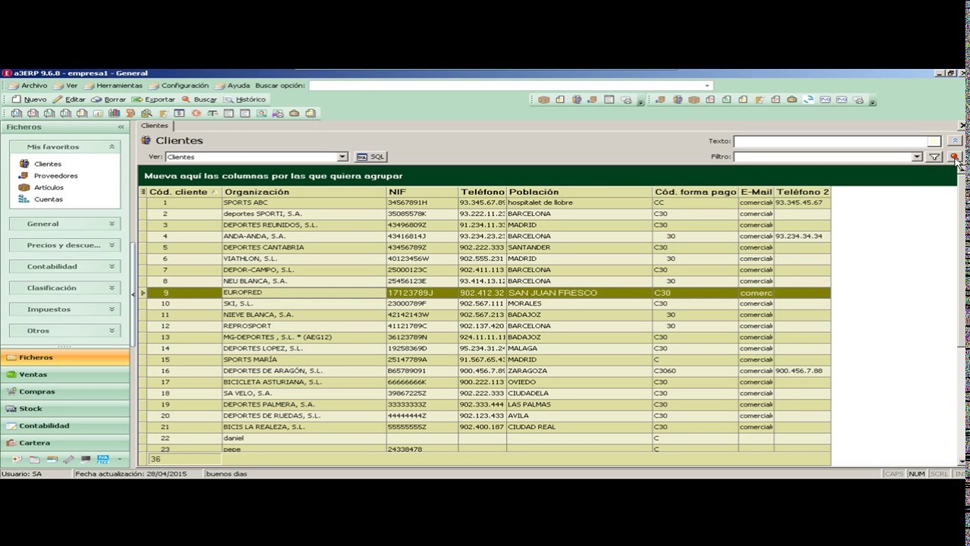The width and height of the screenshot is (970, 546).
Task: Open the Configuración menu
Action: tap(179, 86)
